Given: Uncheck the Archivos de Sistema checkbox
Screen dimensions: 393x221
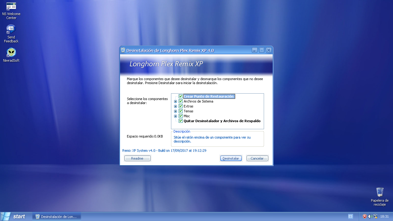Looking at the screenshot, I should tap(181, 101).
